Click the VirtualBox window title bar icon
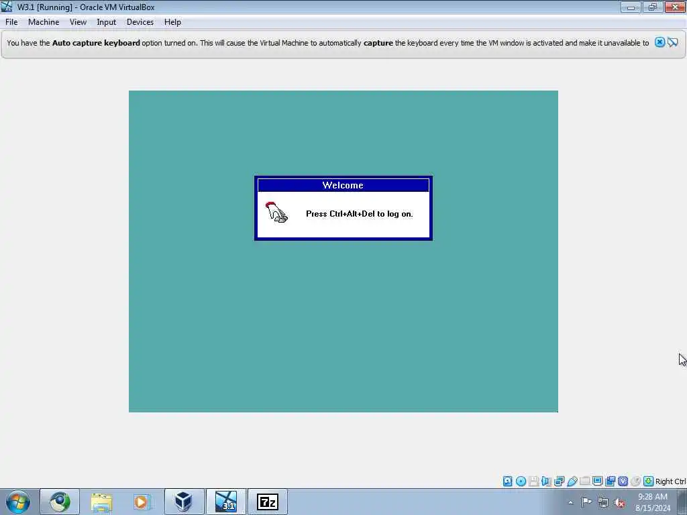Image resolution: width=687 pixels, height=515 pixels. [7, 7]
